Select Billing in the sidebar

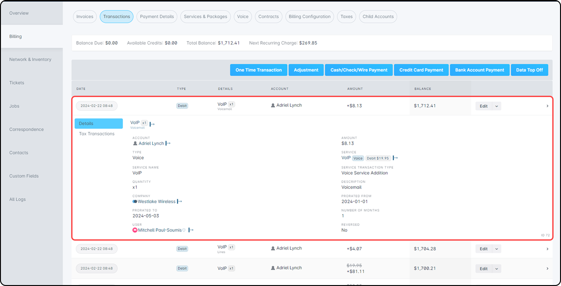[31, 36]
